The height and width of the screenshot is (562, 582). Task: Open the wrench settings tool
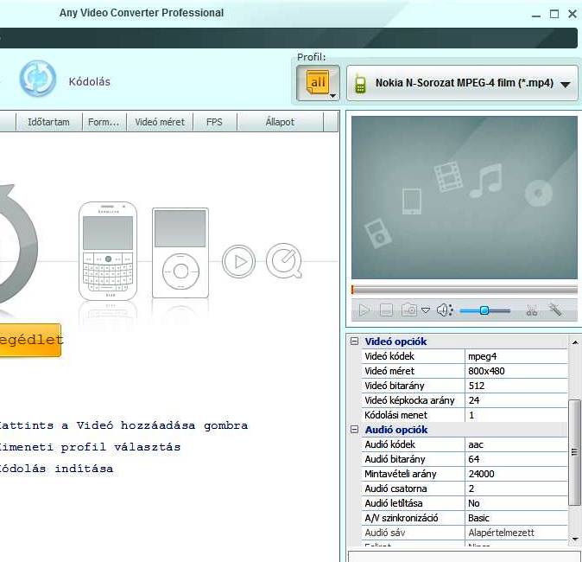click(555, 310)
